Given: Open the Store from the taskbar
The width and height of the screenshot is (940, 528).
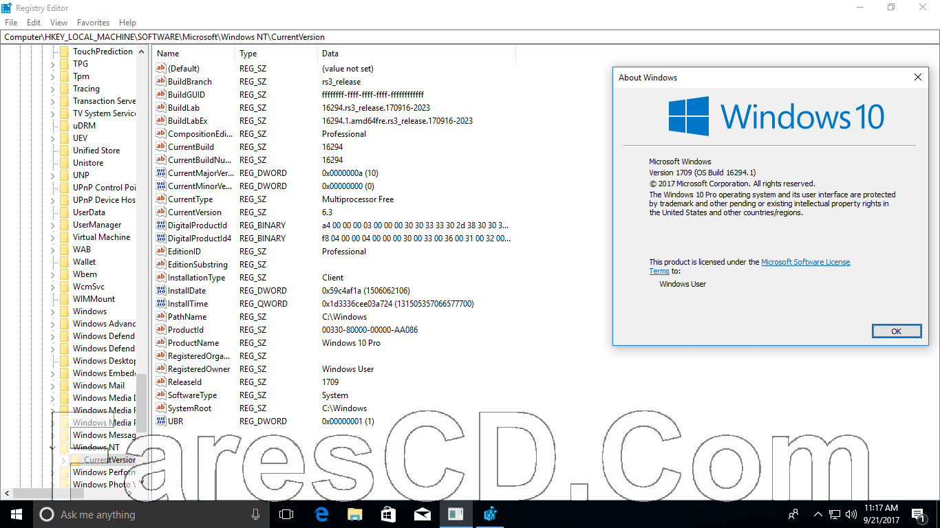Looking at the screenshot, I should tap(388, 514).
